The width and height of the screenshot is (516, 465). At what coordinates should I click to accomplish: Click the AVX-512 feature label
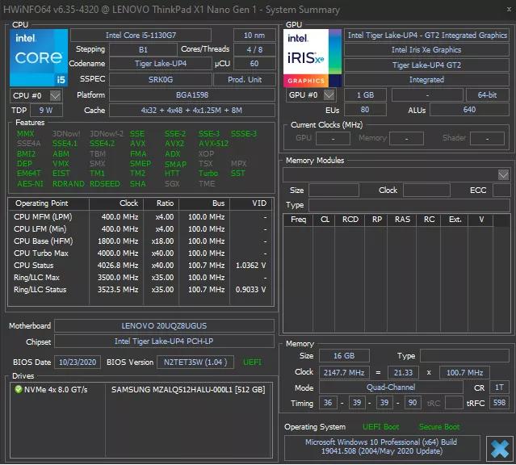pos(213,144)
